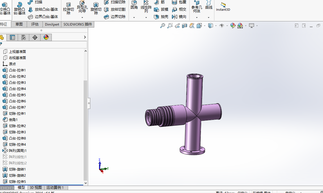
Task: Click the Previous View icon
Action: 177,26
